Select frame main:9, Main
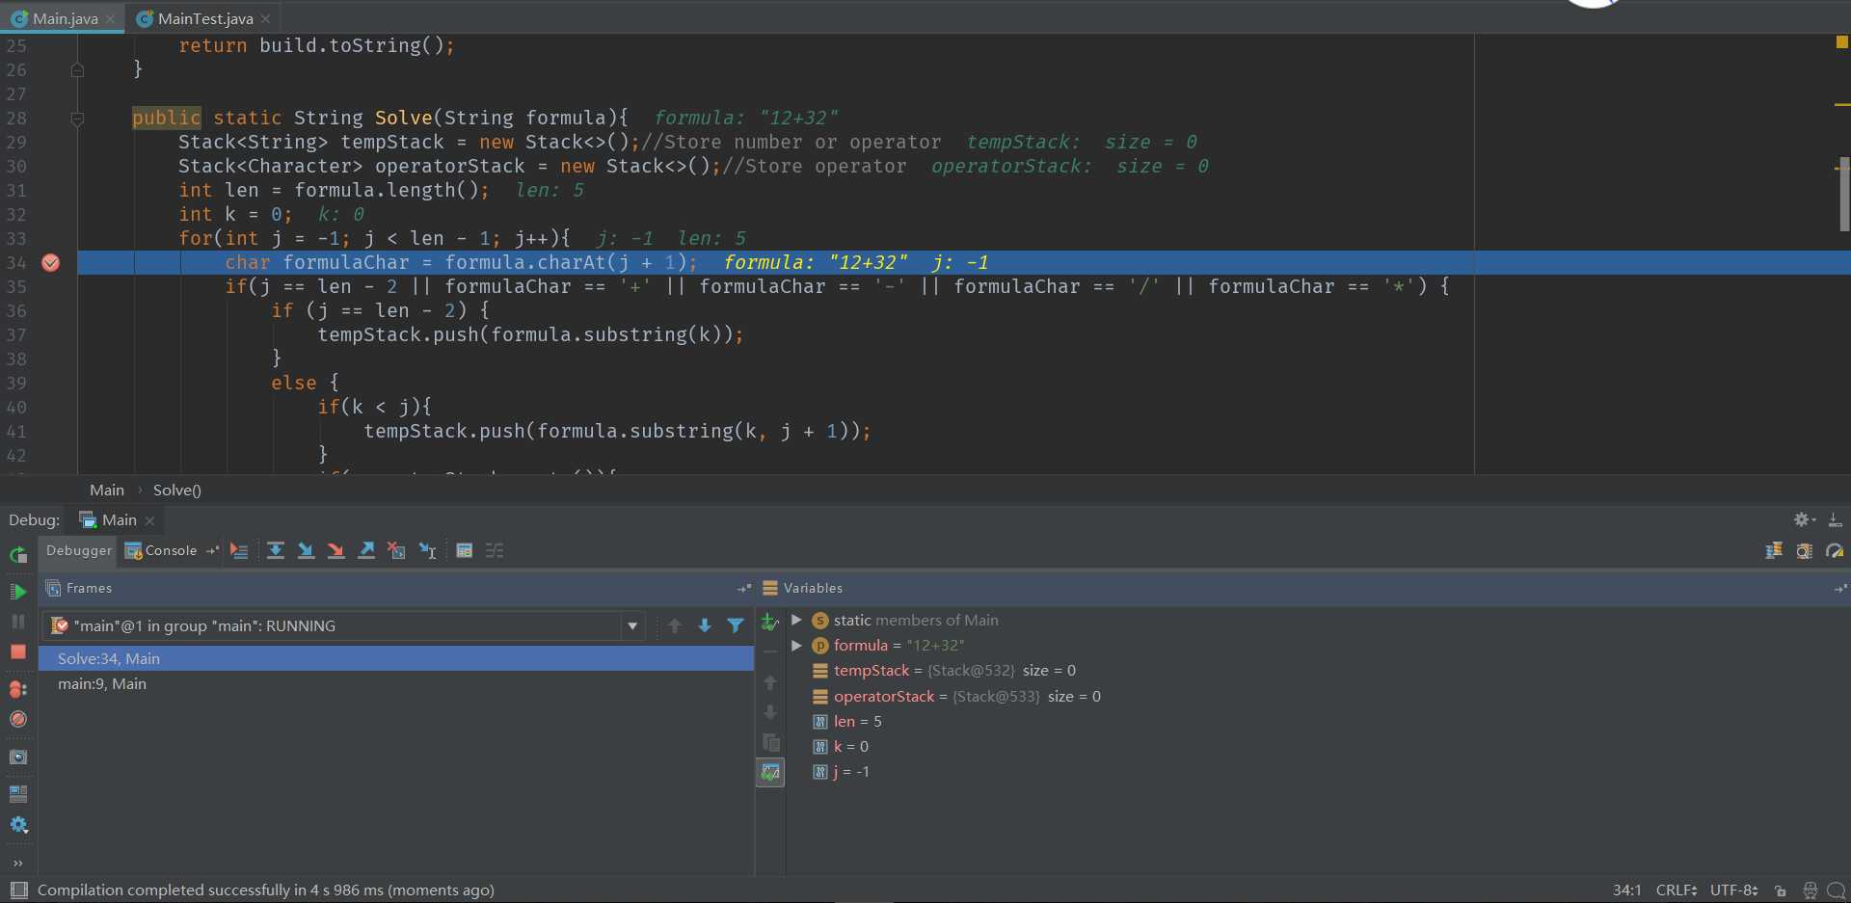This screenshot has width=1851, height=903. coord(395,683)
